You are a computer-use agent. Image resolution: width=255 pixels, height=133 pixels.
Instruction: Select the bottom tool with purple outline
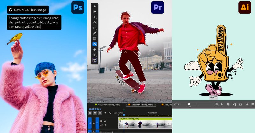[x=94, y=60]
